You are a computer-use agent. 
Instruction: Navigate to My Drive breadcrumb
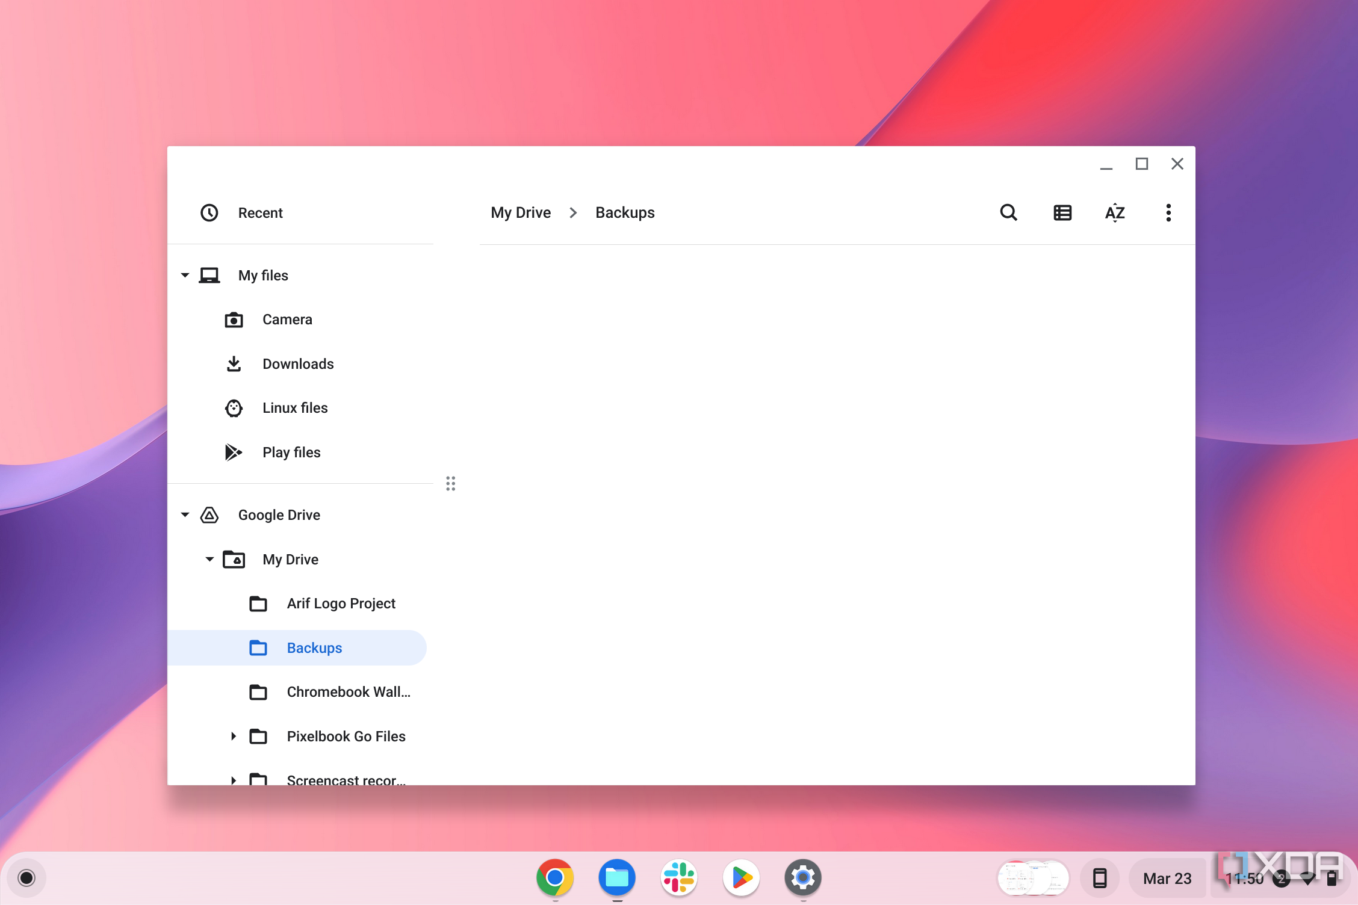520,212
